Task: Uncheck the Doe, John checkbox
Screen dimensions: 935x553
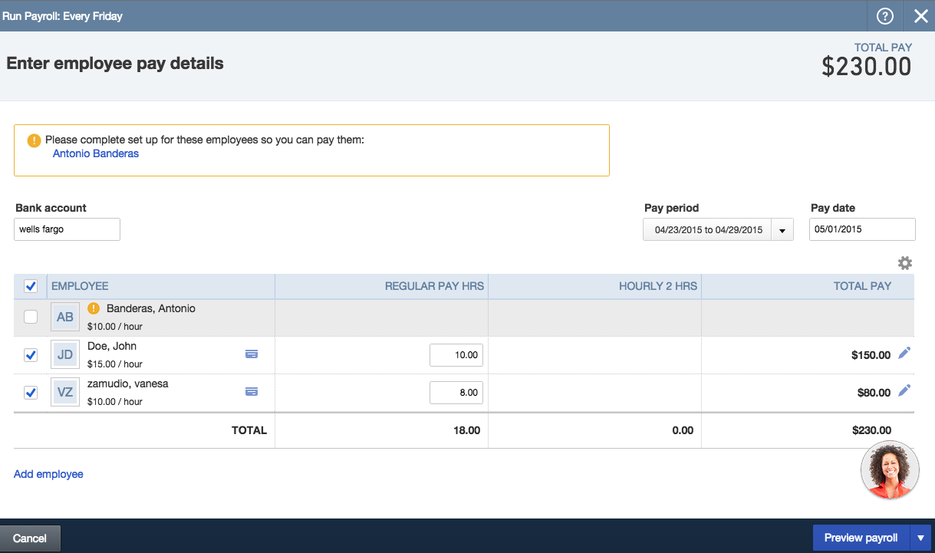Action: pyautogui.click(x=31, y=355)
